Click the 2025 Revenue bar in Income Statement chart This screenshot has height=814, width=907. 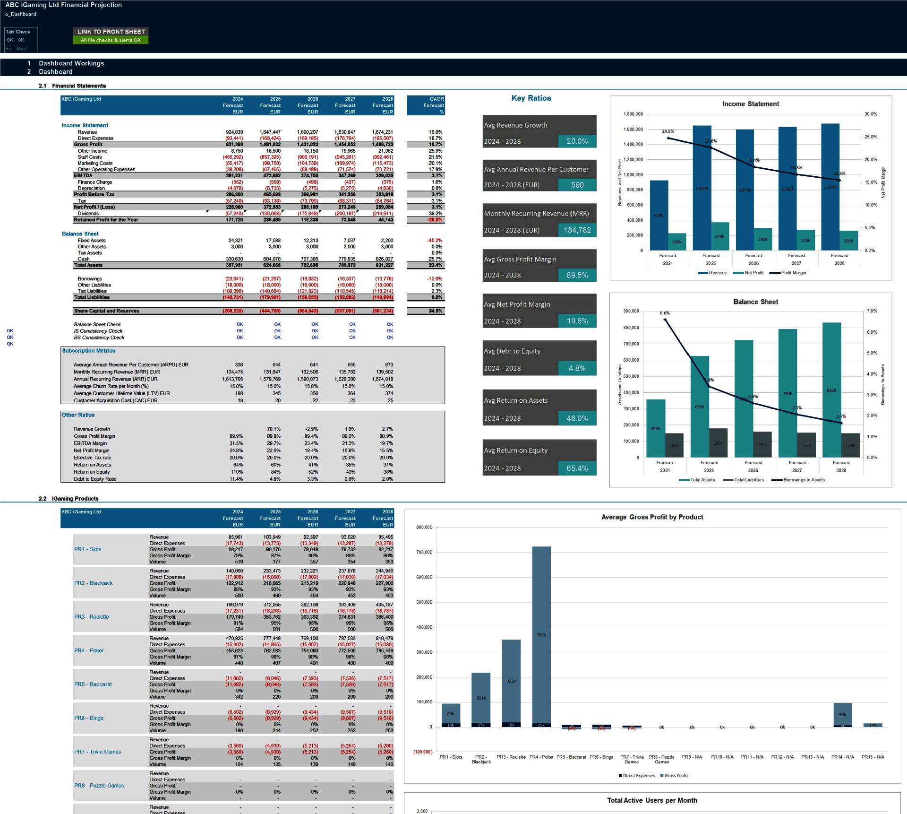[x=702, y=188]
